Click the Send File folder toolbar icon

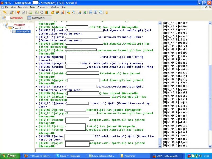coord(53,12)
